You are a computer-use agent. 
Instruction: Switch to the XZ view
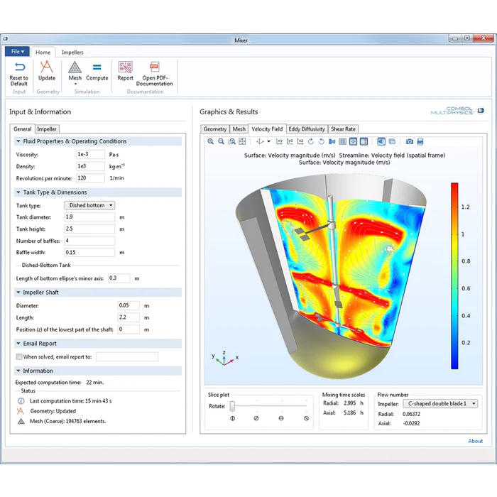(300, 142)
